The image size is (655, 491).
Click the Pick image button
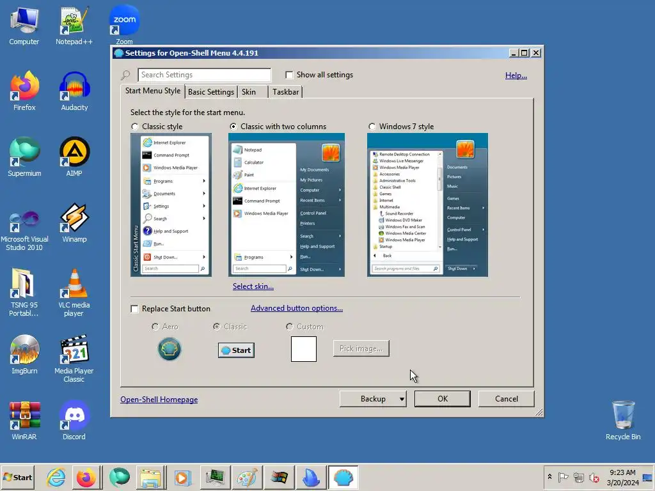[361, 348]
